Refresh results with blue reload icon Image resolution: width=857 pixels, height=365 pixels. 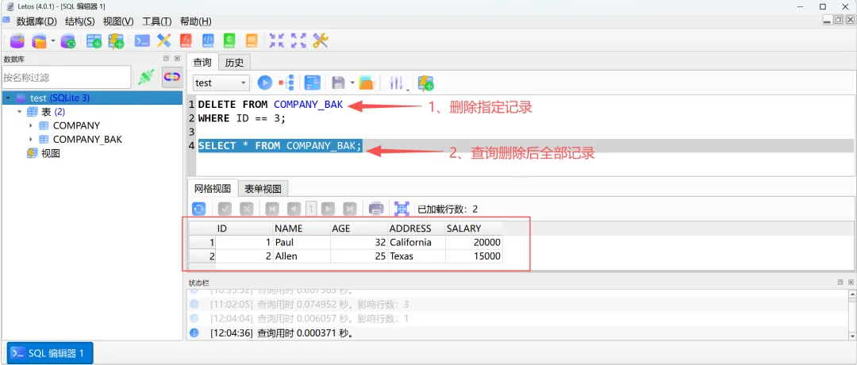point(199,209)
